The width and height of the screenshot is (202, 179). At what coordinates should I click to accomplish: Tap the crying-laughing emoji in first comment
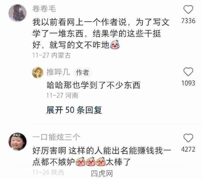coord(115,45)
